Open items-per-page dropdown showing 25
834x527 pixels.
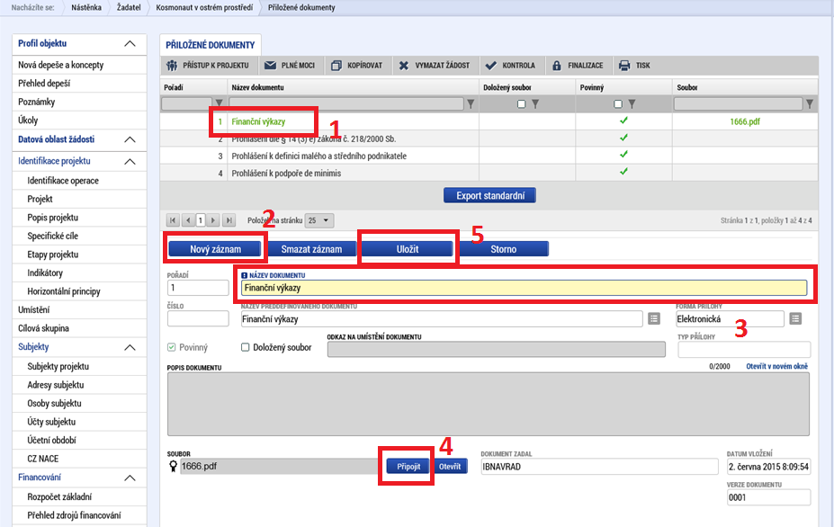(319, 220)
